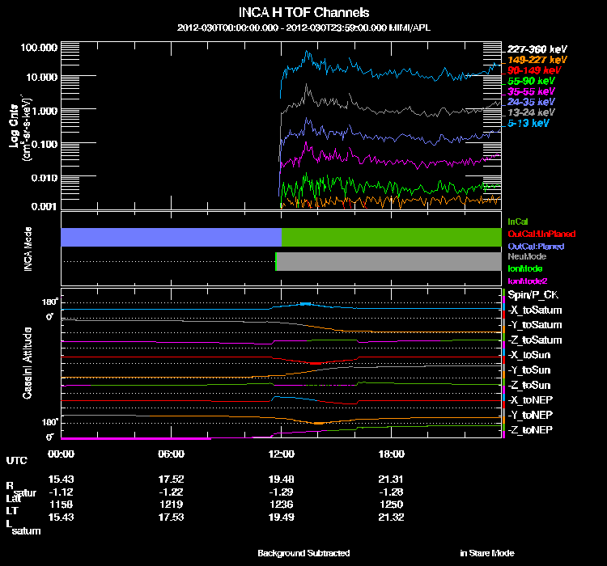The width and height of the screenshot is (607, 566).
Task: Click the 06:00 UTC time tick label
Action: pyautogui.click(x=171, y=454)
